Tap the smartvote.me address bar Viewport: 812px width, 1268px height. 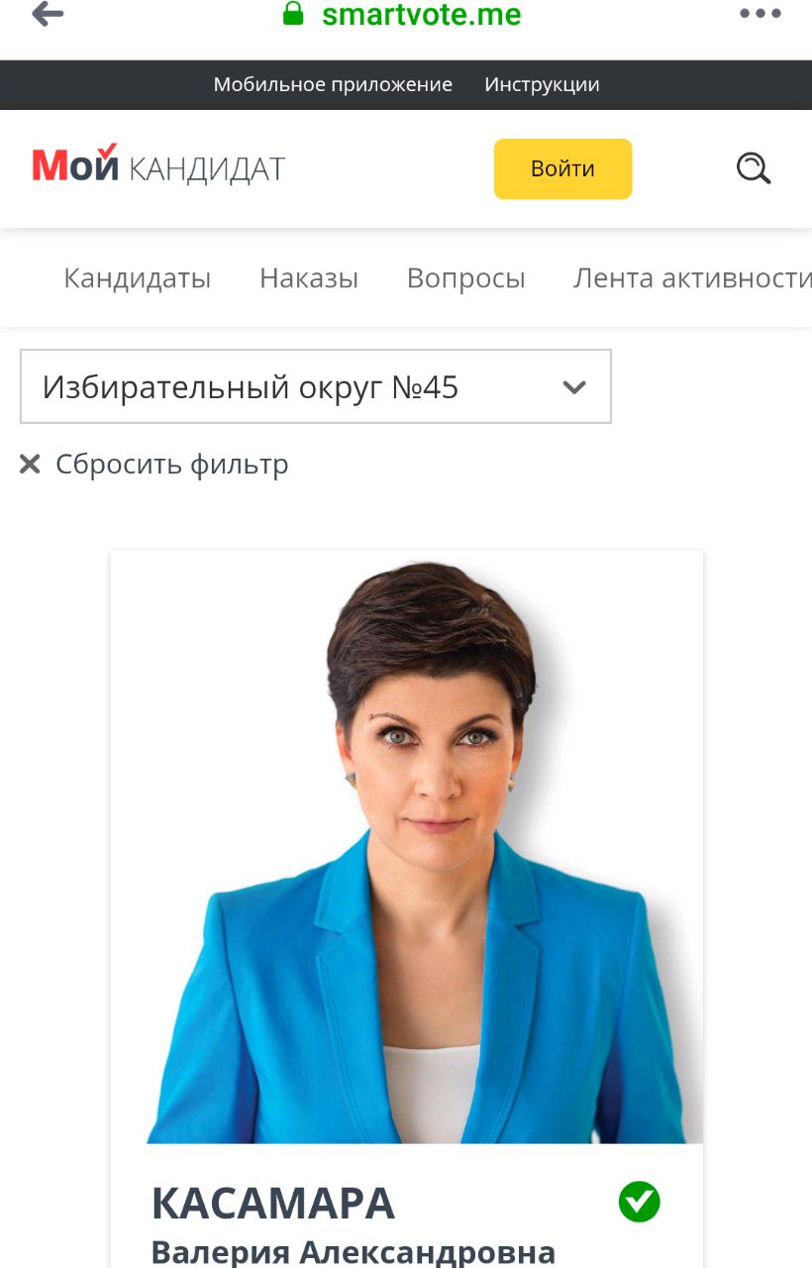(421, 14)
